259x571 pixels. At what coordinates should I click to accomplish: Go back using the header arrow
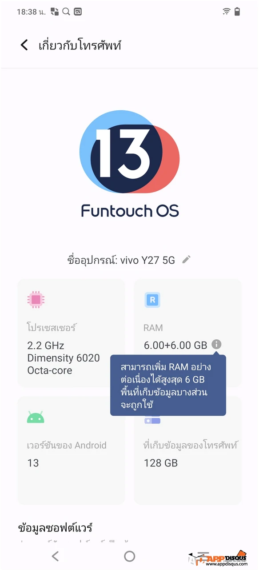coord(24,45)
